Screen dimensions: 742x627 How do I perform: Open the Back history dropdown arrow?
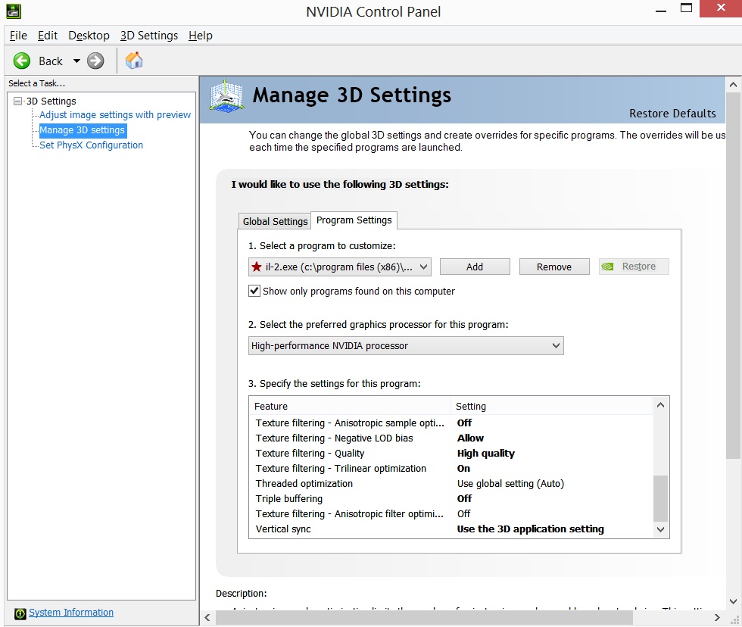coord(76,61)
